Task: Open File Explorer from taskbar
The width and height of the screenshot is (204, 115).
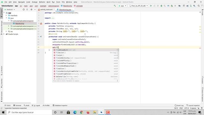Action: (95, 112)
